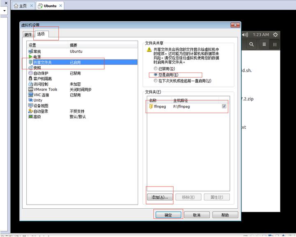Click the Settings (设置) column header
This screenshot has width=296, height=237.
click(47, 45)
